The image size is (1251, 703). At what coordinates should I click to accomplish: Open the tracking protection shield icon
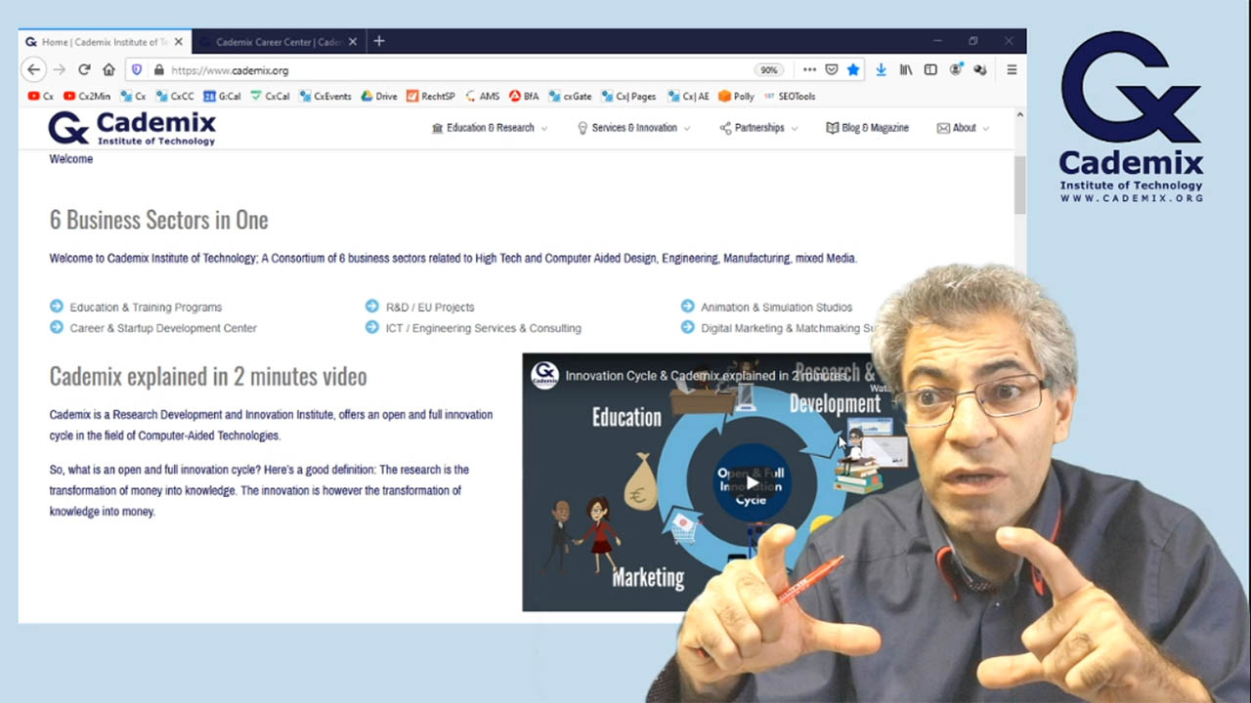pyautogui.click(x=137, y=69)
